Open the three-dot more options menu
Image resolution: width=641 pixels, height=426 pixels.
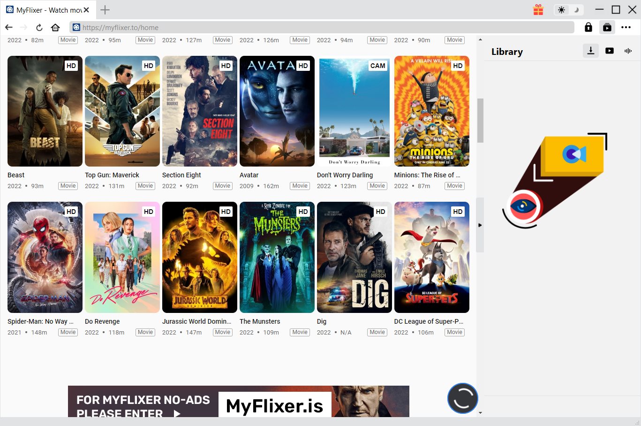click(626, 27)
